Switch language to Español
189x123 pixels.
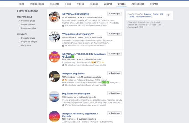pyautogui.click(x=148, y=14)
